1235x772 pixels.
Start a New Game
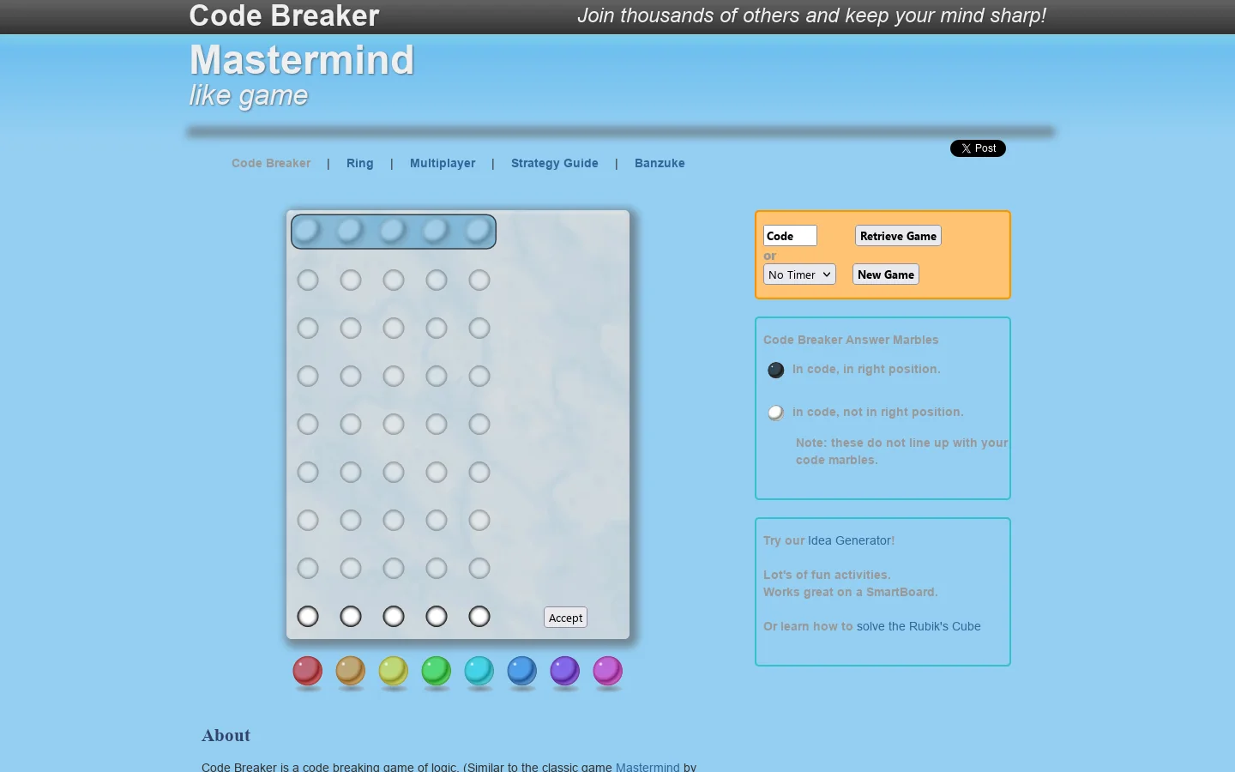[x=886, y=274]
